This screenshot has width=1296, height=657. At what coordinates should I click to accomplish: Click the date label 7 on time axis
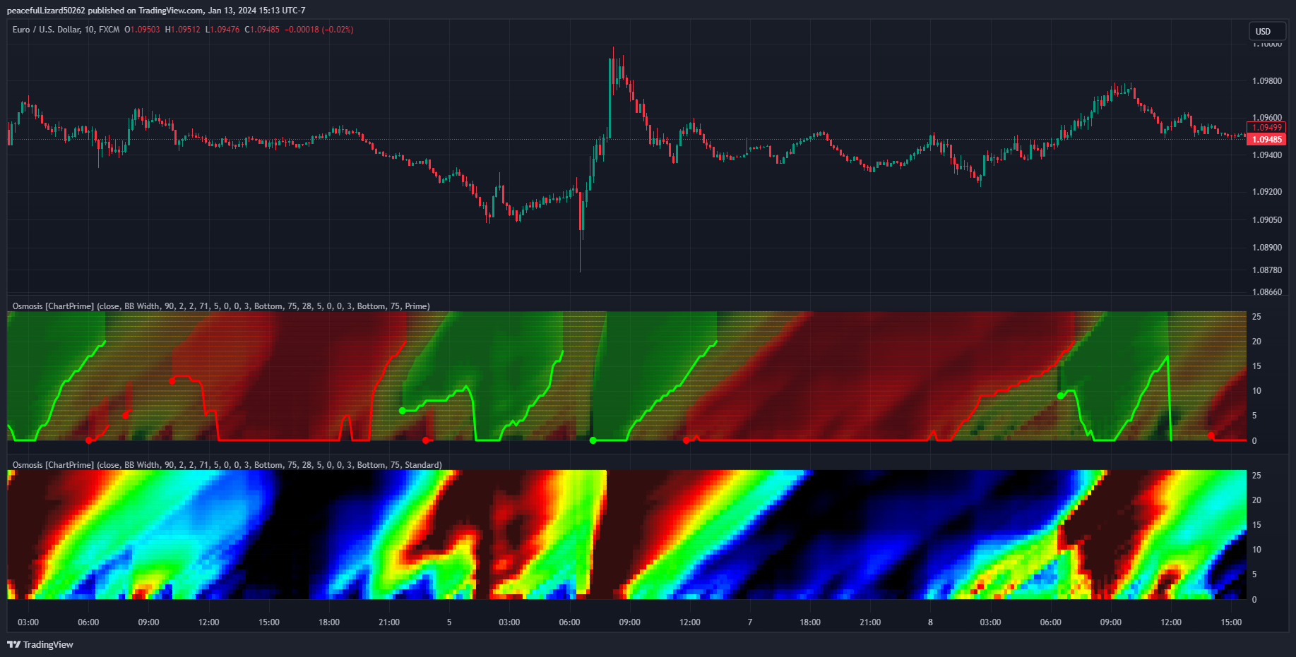(750, 622)
